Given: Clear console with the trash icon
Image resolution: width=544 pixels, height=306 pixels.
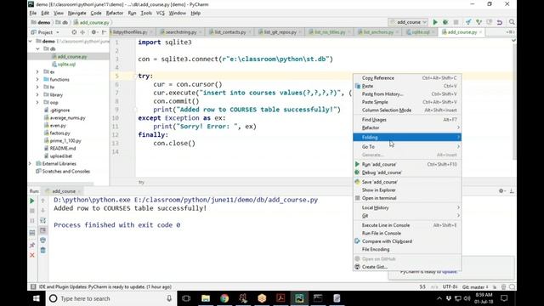Looking at the screenshot, I should 42,250.
